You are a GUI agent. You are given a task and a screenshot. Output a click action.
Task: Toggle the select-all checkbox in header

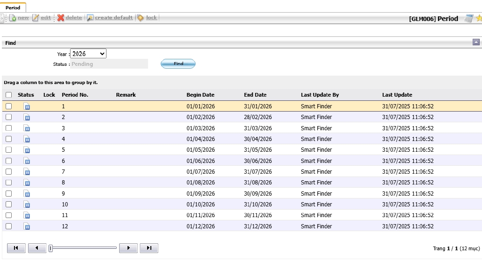point(8,95)
